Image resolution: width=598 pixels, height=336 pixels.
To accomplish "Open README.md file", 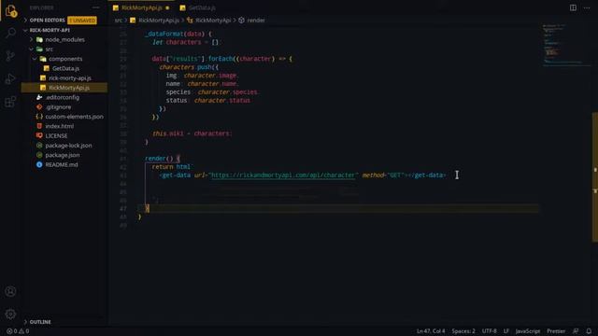I will click(62, 165).
